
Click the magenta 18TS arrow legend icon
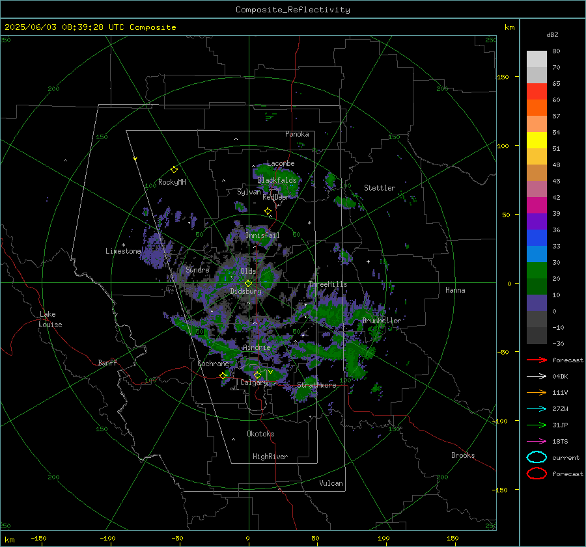tap(537, 442)
